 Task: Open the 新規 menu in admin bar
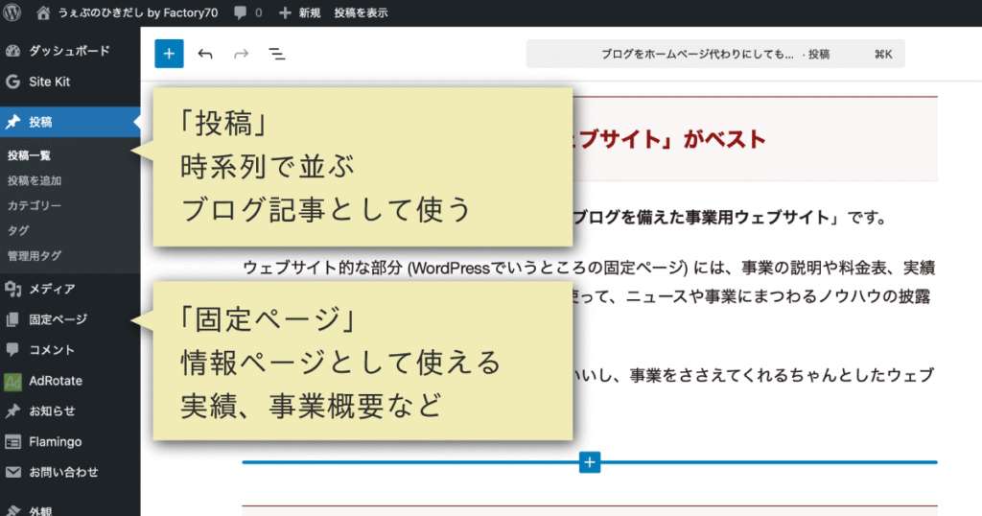299,13
